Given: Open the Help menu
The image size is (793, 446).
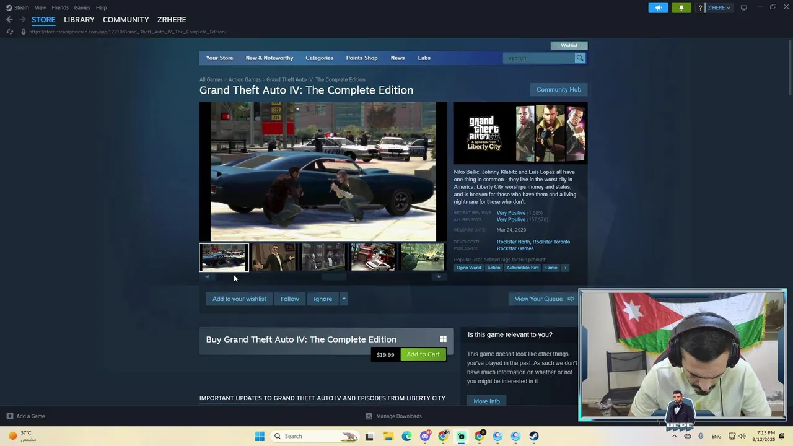Looking at the screenshot, I should 101,7.
